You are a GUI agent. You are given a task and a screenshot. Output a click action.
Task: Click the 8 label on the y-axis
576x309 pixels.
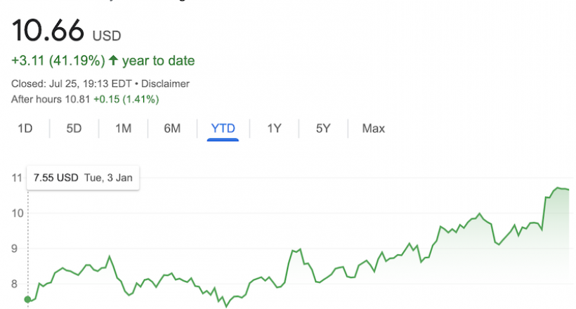[x=17, y=284]
